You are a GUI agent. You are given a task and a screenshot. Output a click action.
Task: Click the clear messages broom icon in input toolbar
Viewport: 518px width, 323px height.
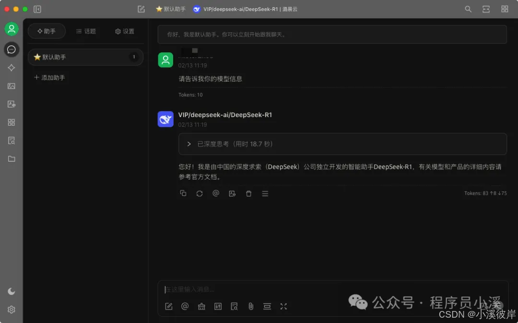tap(201, 307)
